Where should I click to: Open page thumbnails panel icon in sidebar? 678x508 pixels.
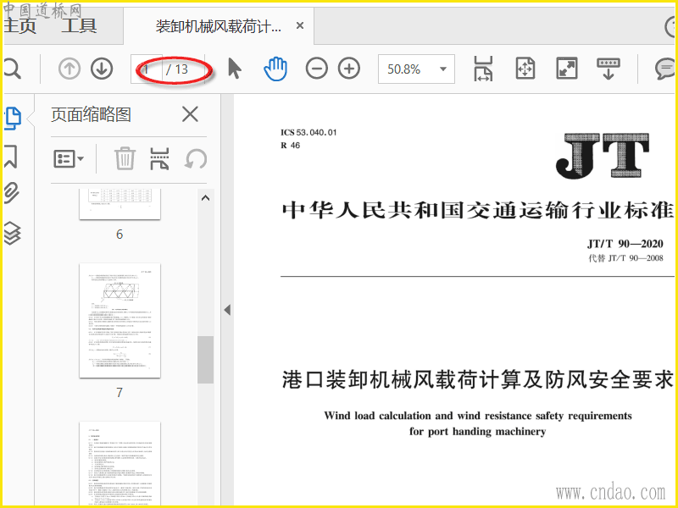click(13, 118)
